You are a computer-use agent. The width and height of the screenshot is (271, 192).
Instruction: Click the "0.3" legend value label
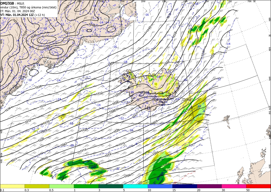click(27, 190)
